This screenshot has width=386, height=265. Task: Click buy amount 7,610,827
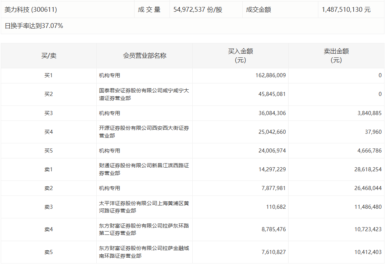(x=274, y=252)
